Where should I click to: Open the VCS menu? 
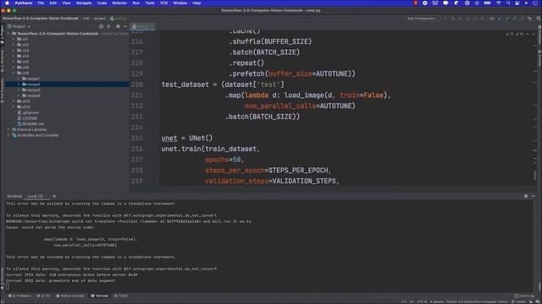click(x=163, y=3)
